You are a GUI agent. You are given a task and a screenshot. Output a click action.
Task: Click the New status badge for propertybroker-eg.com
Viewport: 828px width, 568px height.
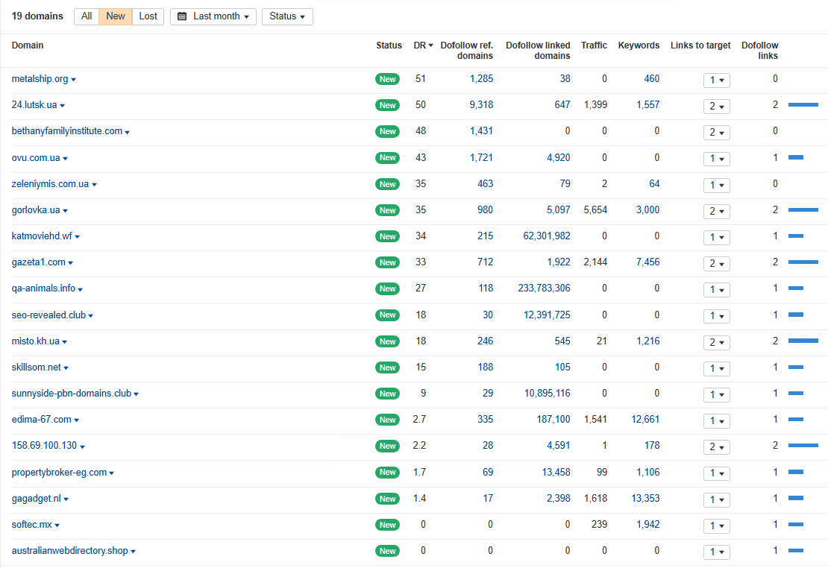388,473
